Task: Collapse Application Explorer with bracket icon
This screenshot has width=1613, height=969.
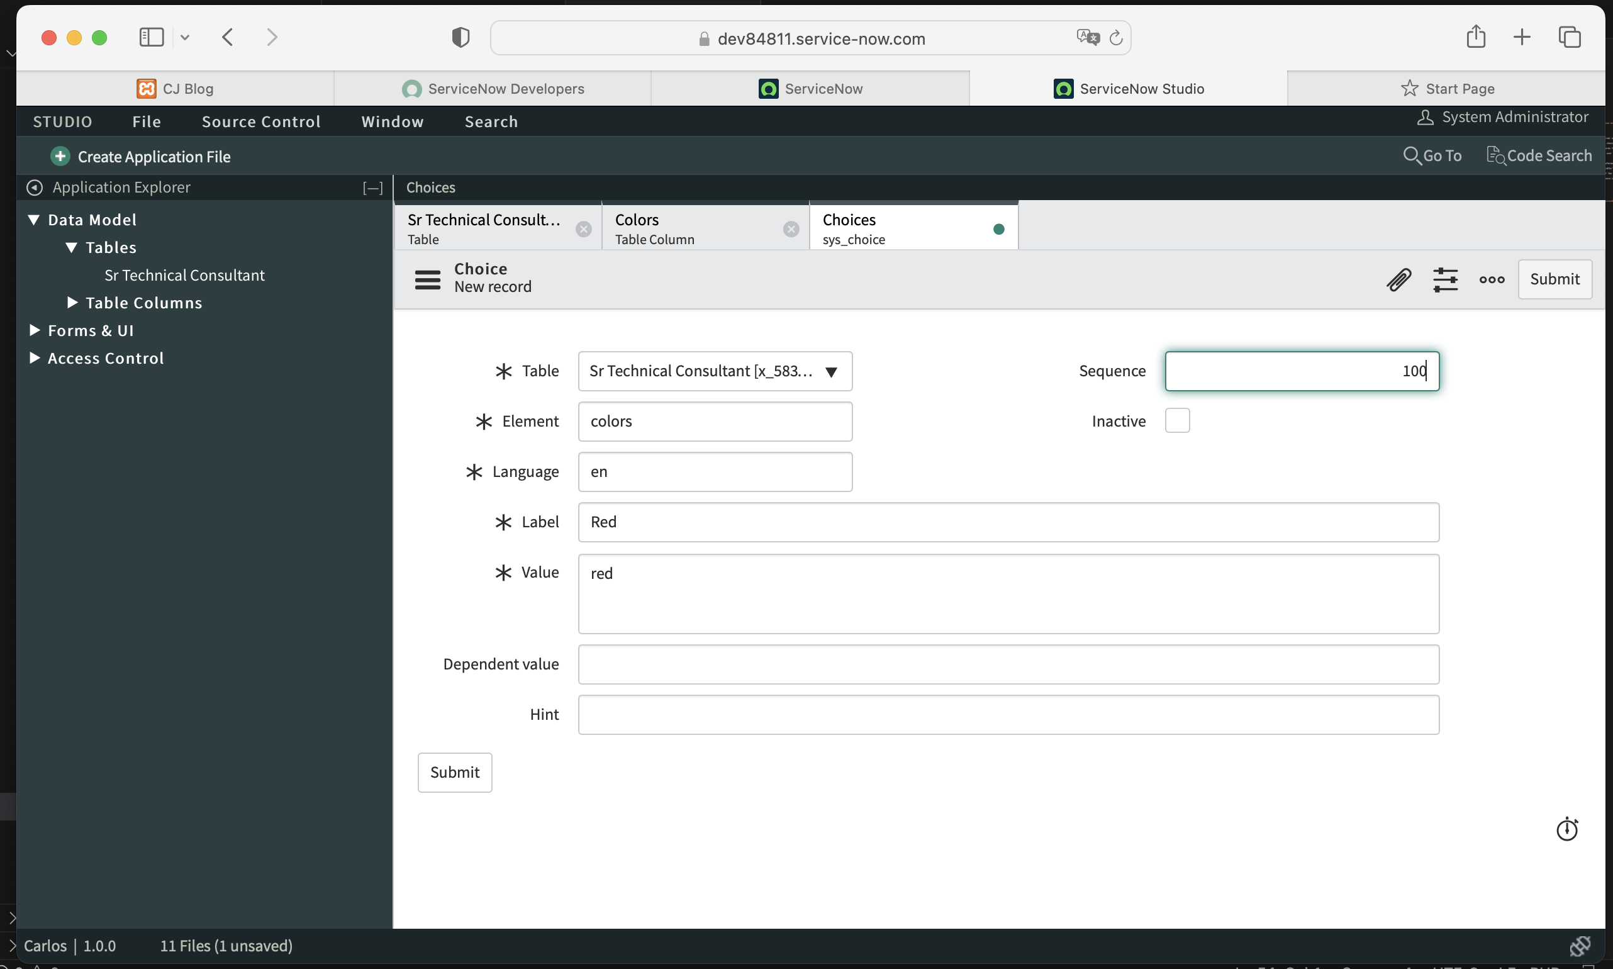Action: click(372, 188)
